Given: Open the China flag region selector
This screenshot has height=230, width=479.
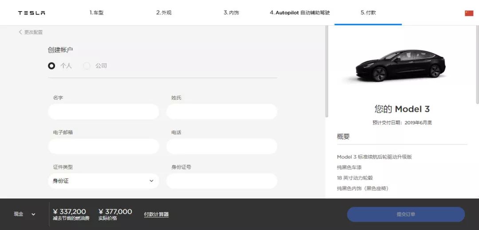Looking at the screenshot, I should click(469, 13).
